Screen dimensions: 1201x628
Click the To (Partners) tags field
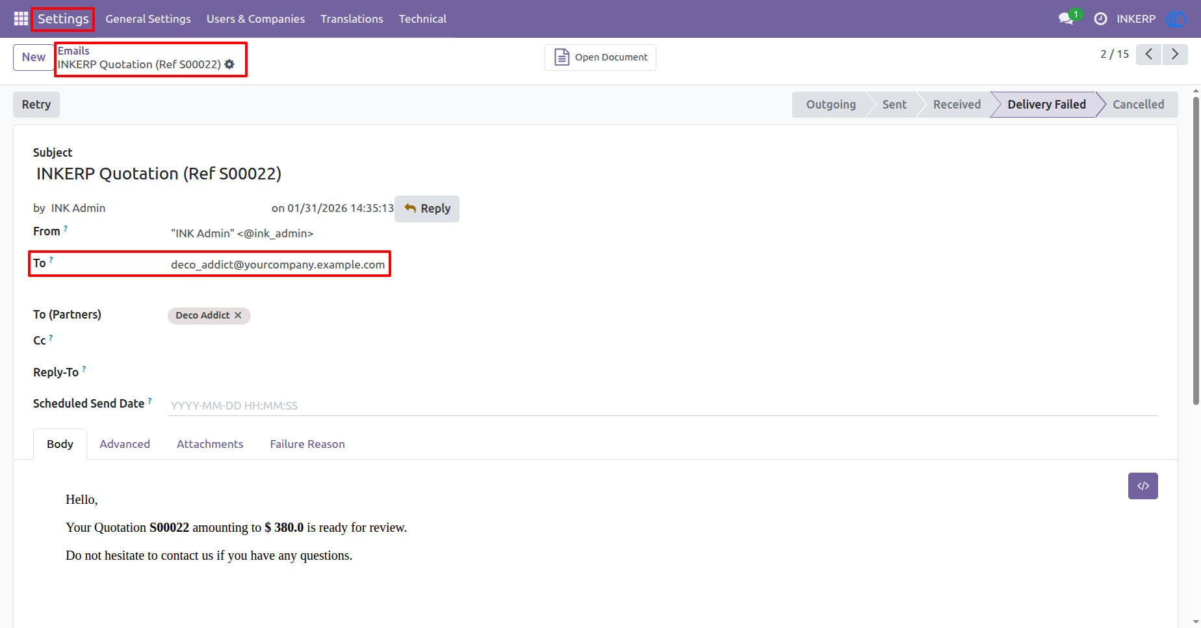663,315
